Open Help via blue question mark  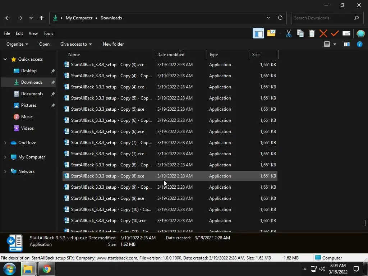coord(359,44)
